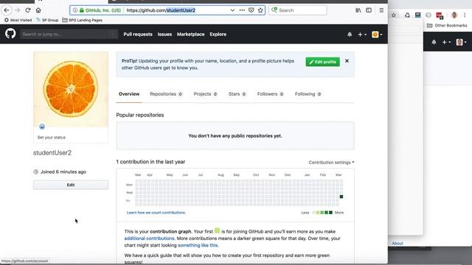The width and height of the screenshot is (472, 265).
Task: Switch to the Projects tab
Action: tap(205, 94)
